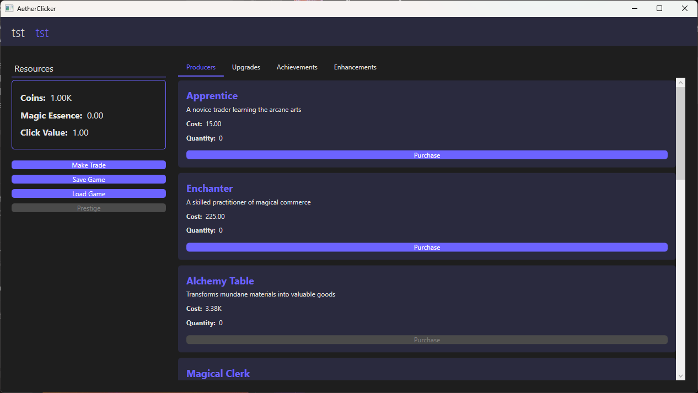
Task: Click the vertical scrollbar thumb
Action: (680, 133)
